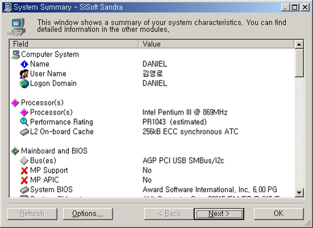The height and width of the screenshot is (228, 313).
Task: Click the DANIEL value in Logon Domain row
Action: click(x=155, y=84)
